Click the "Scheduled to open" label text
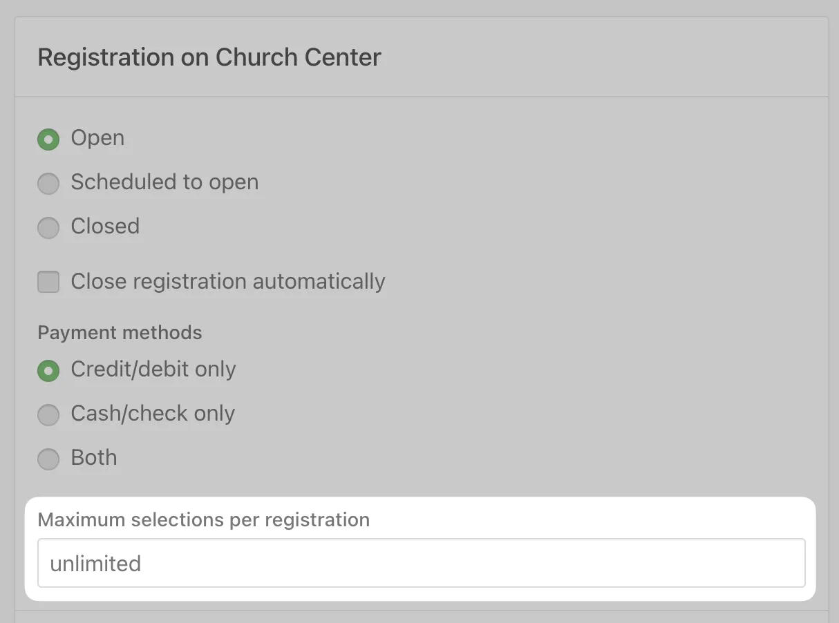Image resolution: width=839 pixels, height=623 pixels. 164,182
